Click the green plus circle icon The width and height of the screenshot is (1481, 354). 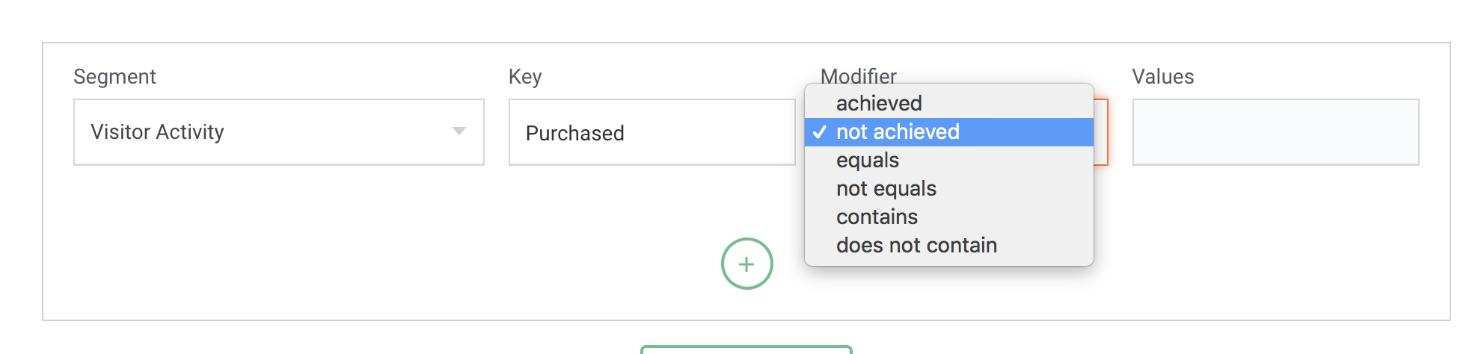click(746, 264)
